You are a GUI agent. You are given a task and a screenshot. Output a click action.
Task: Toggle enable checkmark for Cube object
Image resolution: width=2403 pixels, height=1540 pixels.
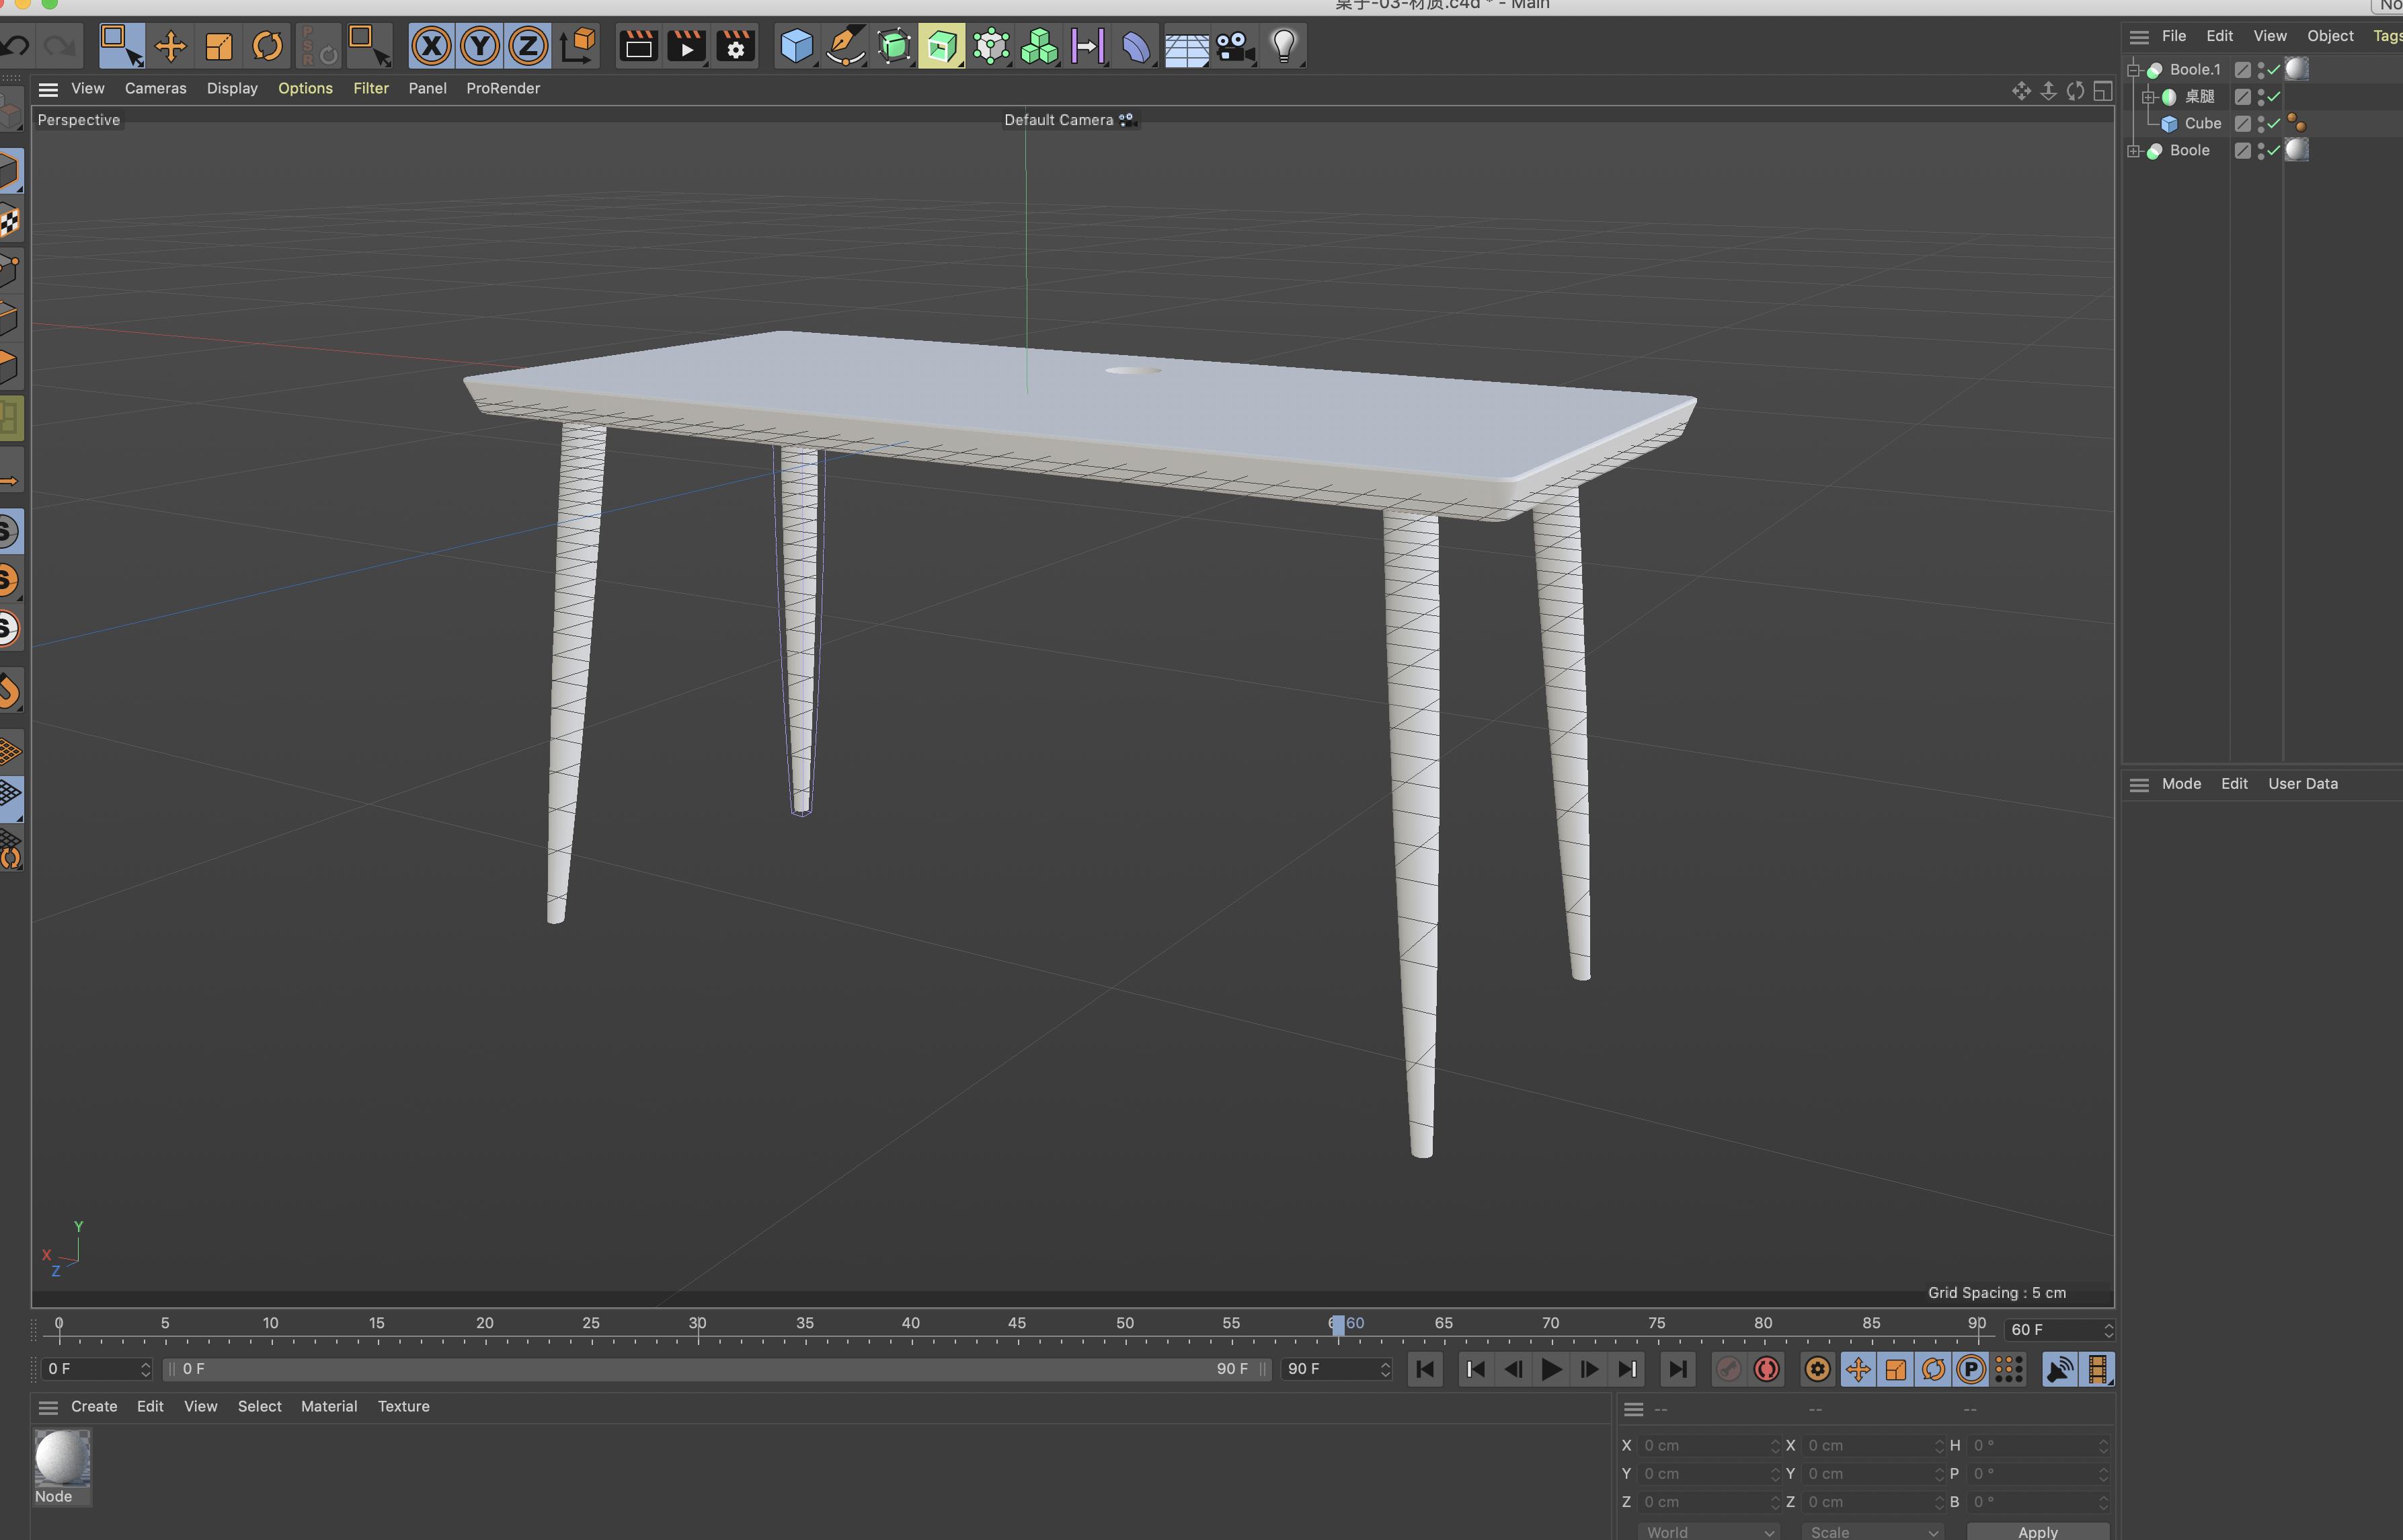tap(2273, 123)
